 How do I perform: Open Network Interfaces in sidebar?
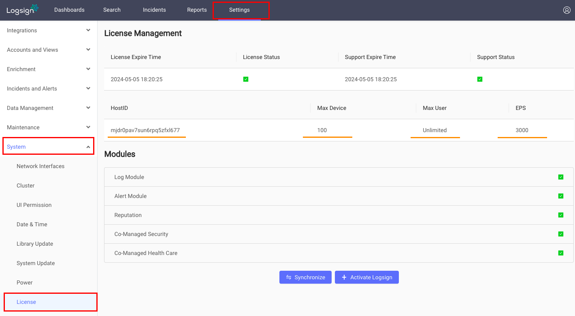(40, 166)
